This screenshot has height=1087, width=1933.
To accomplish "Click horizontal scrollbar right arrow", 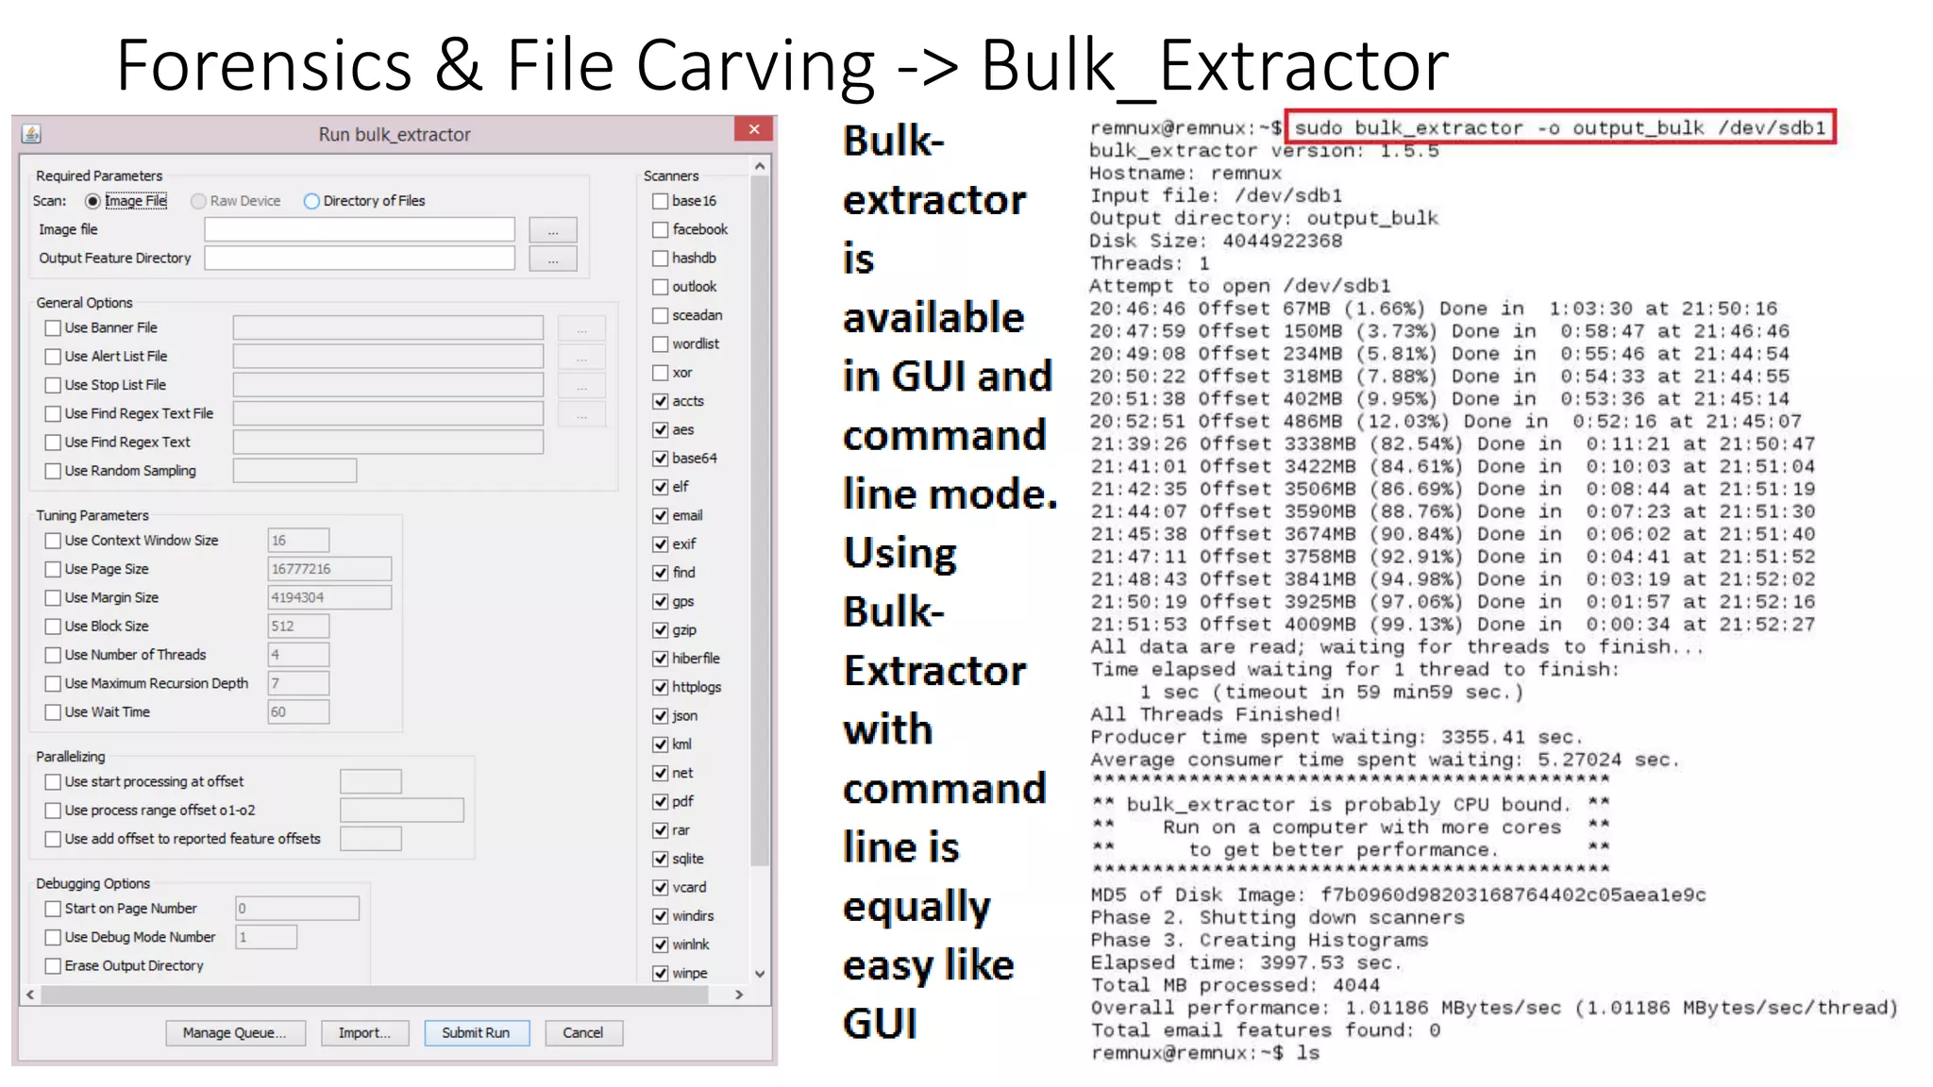I will click(x=739, y=995).
